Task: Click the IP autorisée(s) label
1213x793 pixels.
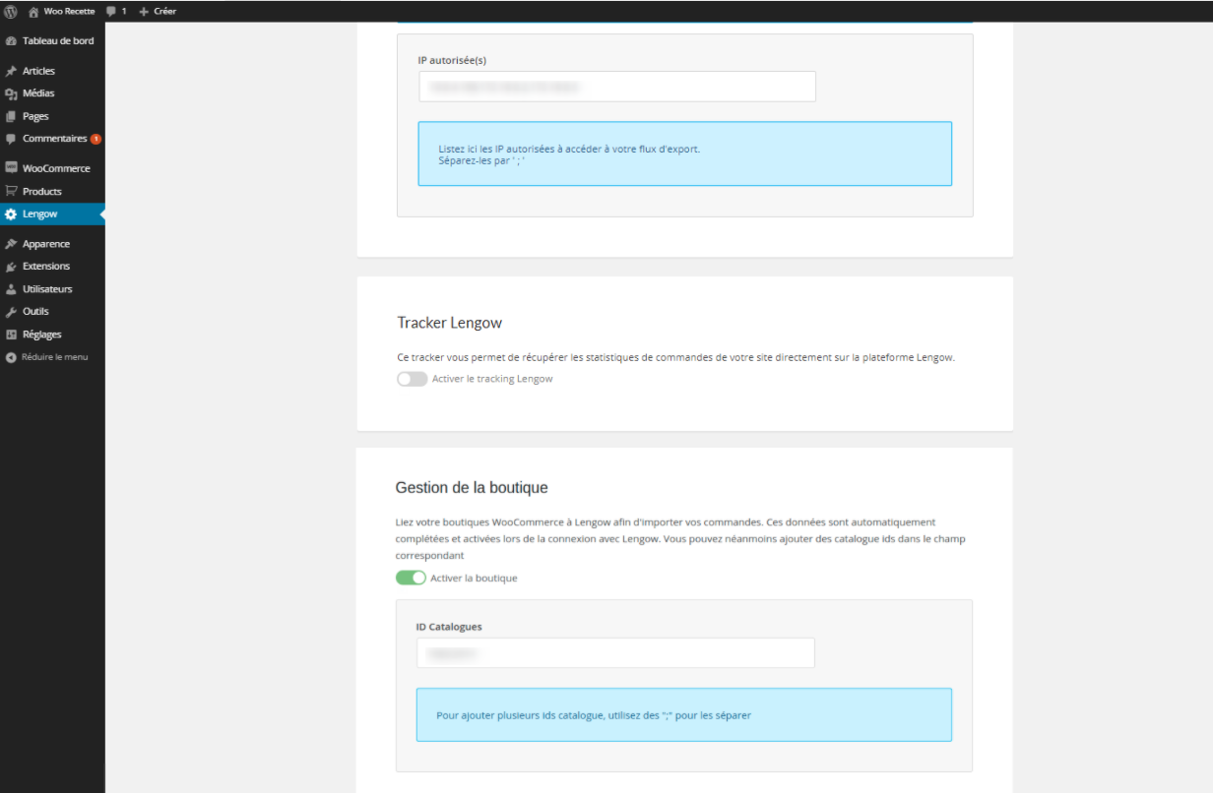Action: pos(452,60)
